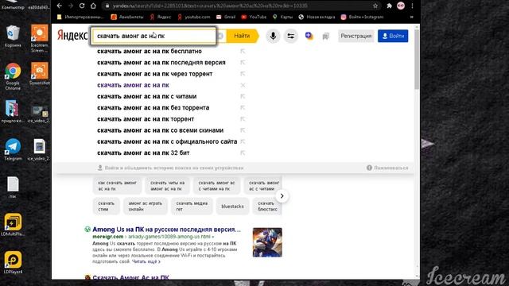509x286 pixels.
Task: Click the Yandex logo
Action: pos(72,35)
